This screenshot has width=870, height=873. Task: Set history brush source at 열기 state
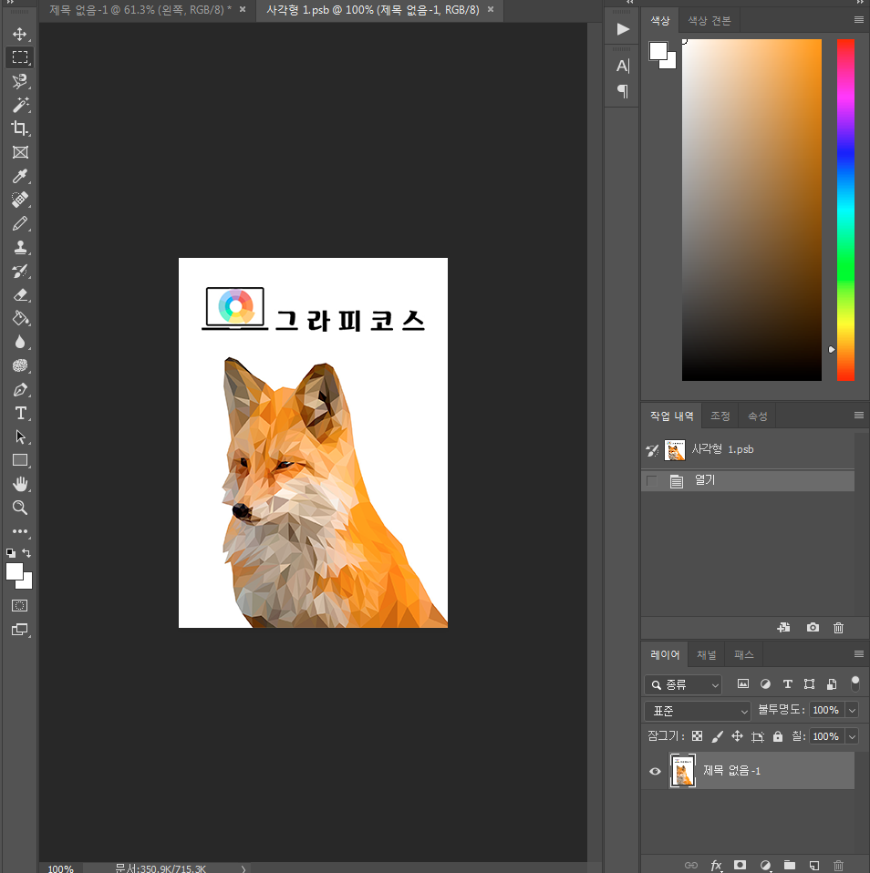651,481
